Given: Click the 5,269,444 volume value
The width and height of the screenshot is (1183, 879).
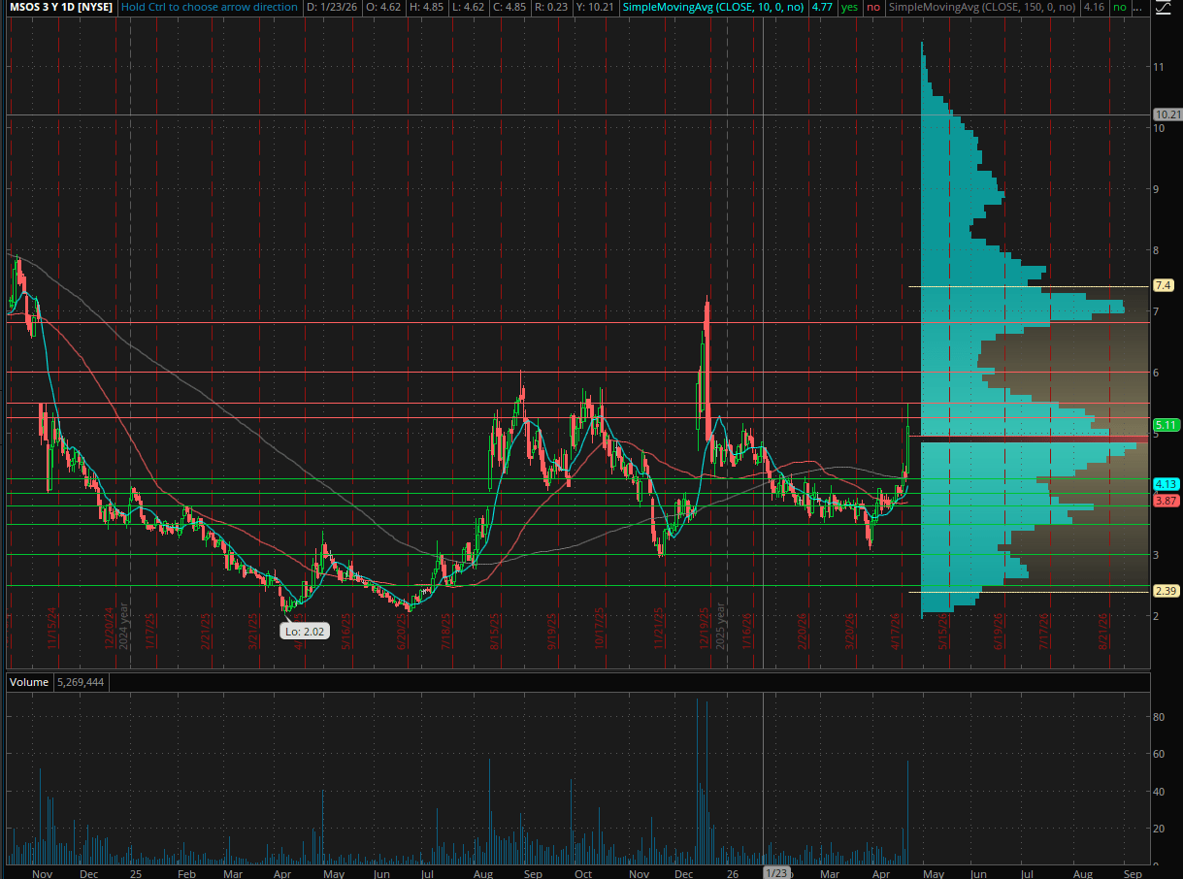Looking at the screenshot, I should point(82,682).
